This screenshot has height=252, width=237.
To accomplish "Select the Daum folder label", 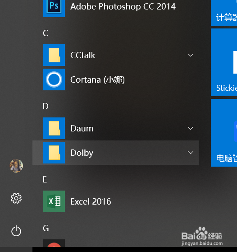I will pos(82,128).
